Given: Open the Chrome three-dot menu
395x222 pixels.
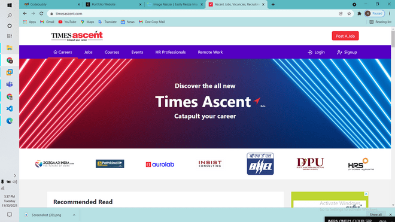Looking at the screenshot, I should pos(390,14).
